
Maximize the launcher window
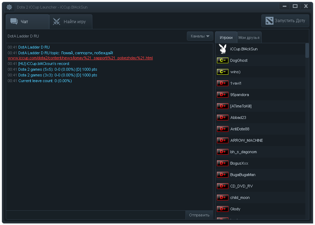pyautogui.click(x=295, y=6)
